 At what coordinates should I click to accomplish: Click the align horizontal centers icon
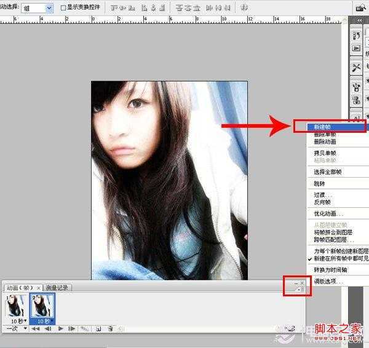[x=153, y=8]
